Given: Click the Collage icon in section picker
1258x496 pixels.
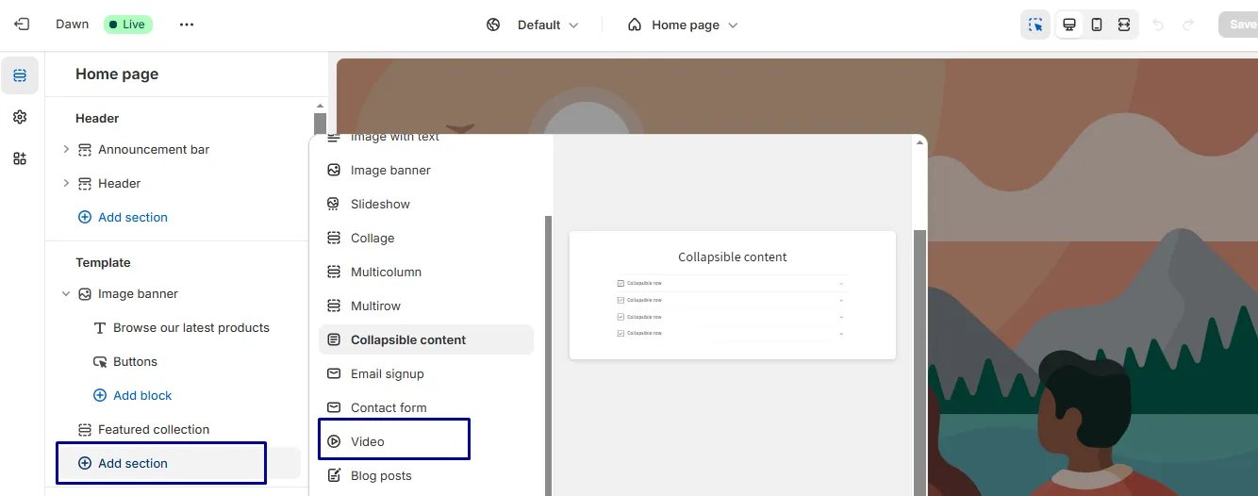Looking at the screenshot, I should tap(333, 238).
